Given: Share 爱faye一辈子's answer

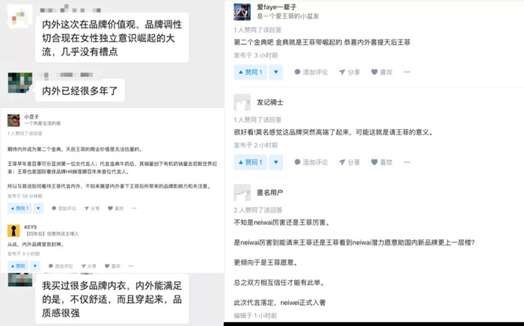Looking at the screenshot, I should click(x=350, y=72).
